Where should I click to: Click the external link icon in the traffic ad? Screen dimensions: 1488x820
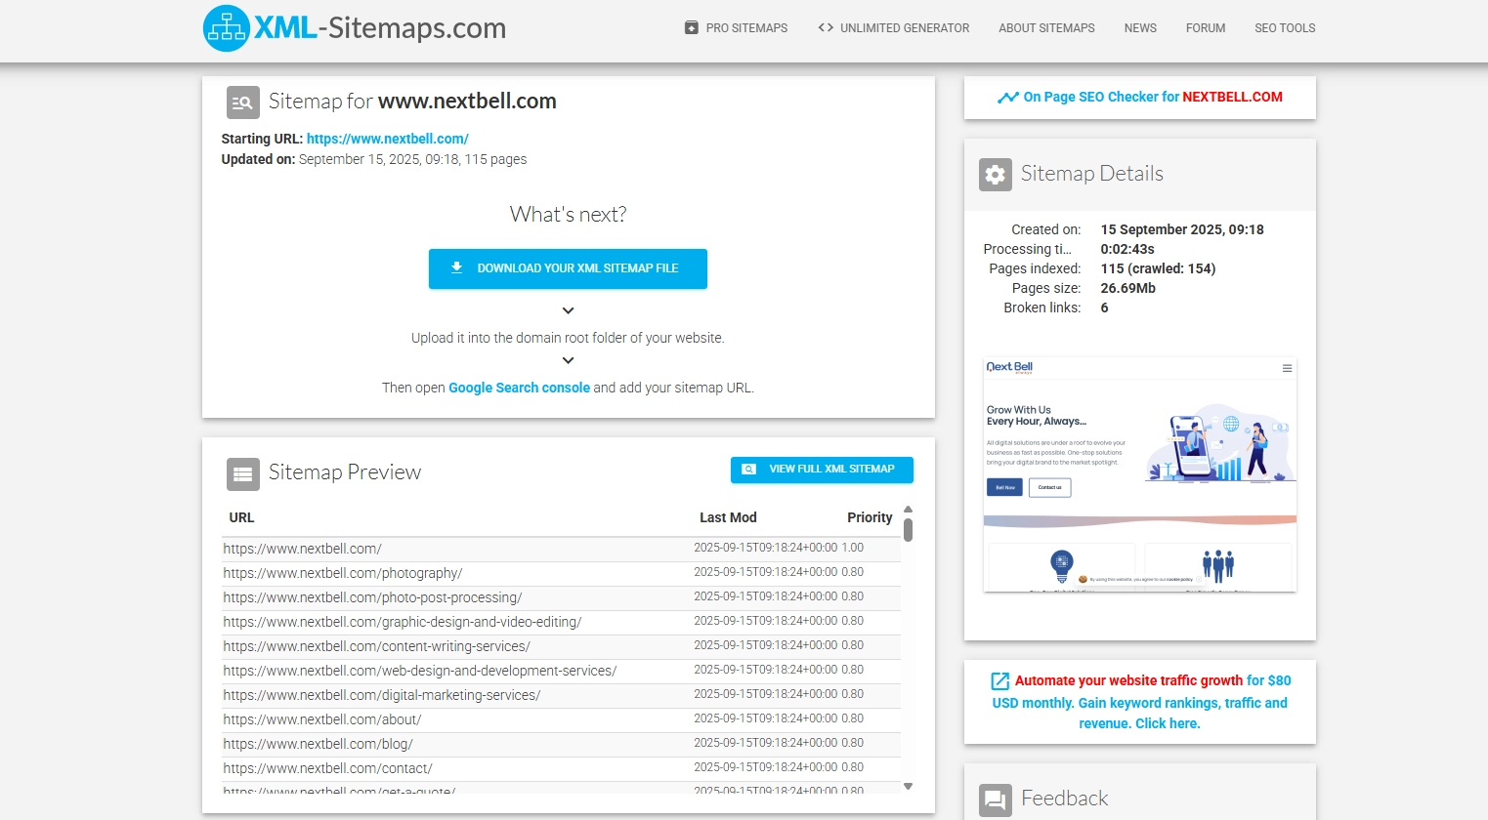999,681
